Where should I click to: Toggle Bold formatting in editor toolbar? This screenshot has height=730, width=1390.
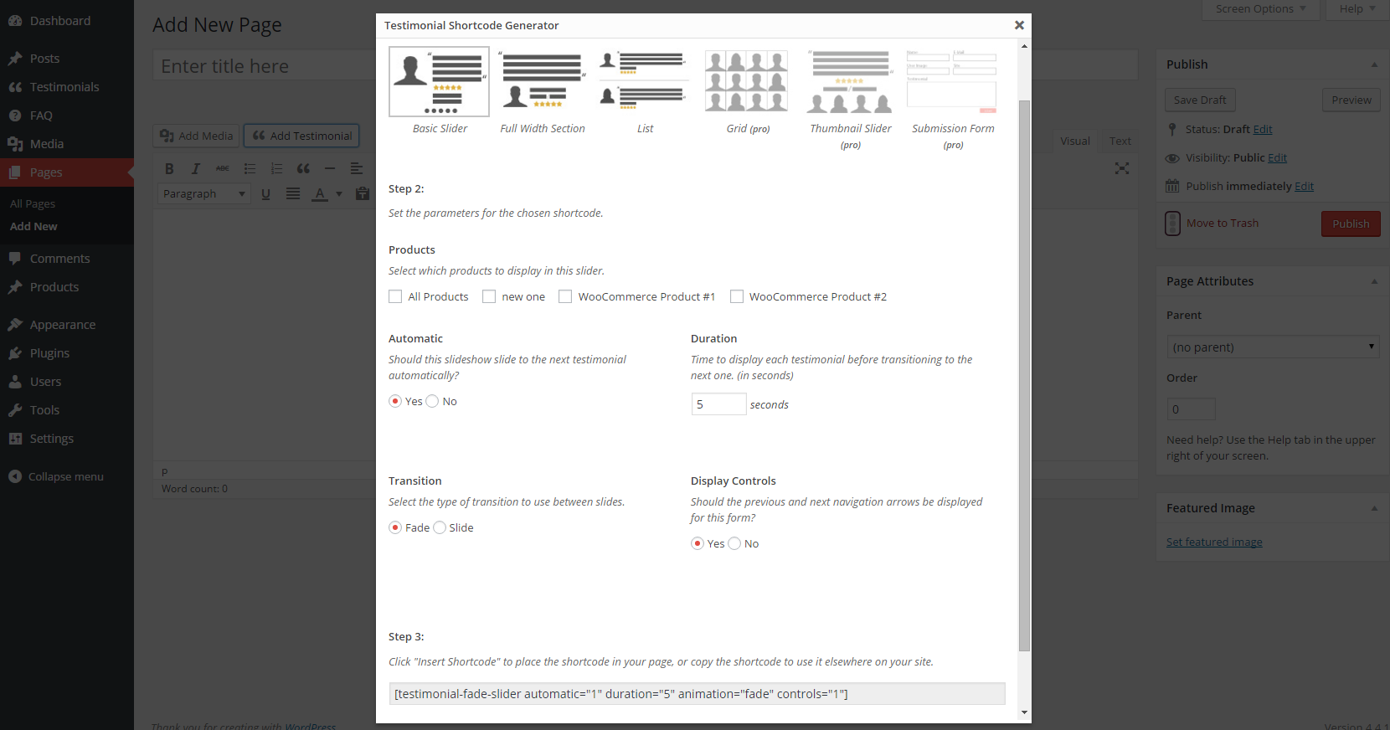pos(169,168)
